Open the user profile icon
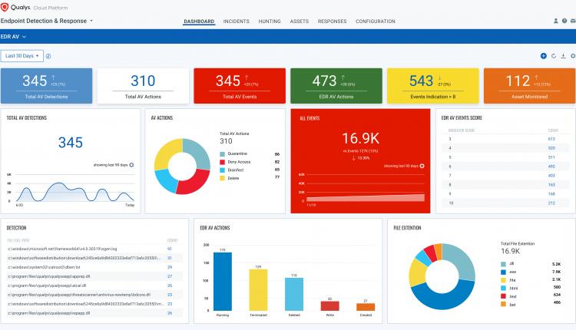This screenshot has width=576, height=330. 556,21
